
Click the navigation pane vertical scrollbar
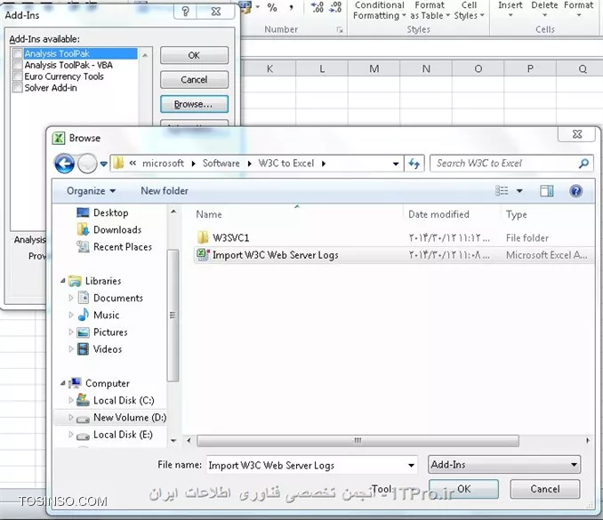coord(173,316)
